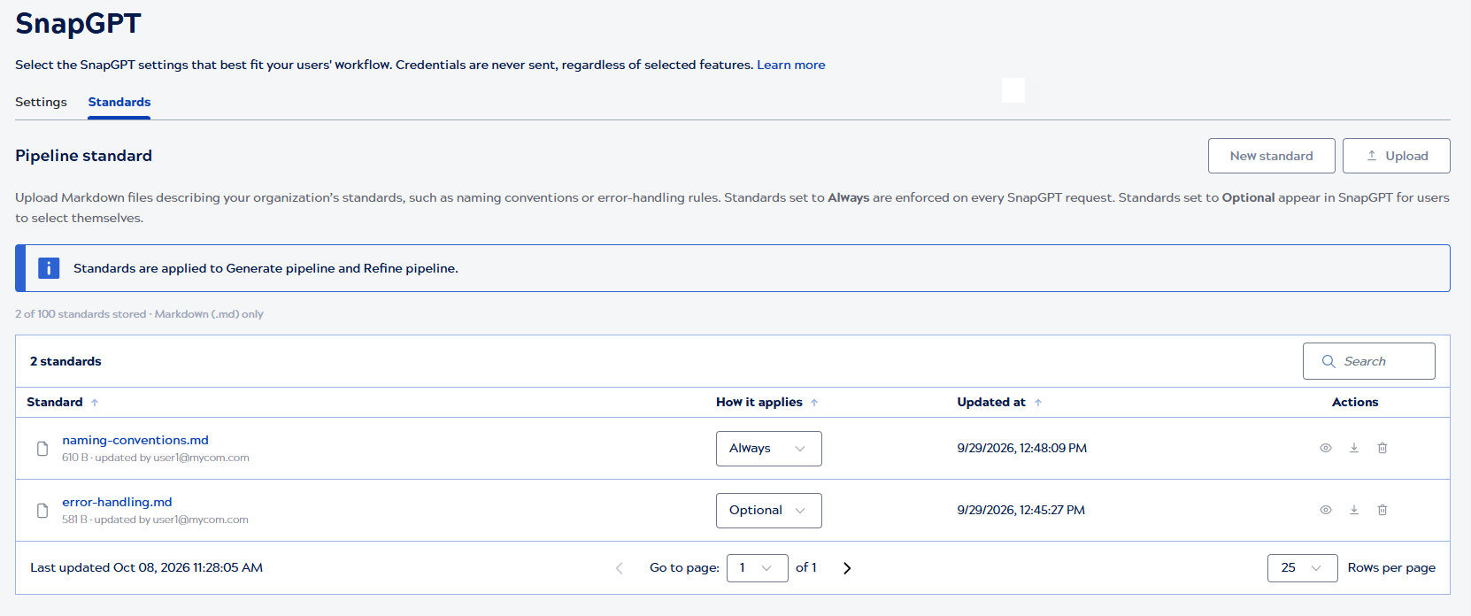Click the 'Rows per page' label
The image size is (1471, 616).
1391,568
